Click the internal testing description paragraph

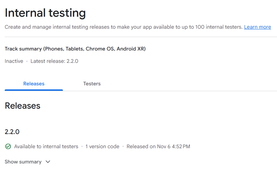(124, 27)
